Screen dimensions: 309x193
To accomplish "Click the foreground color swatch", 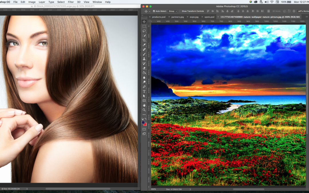I will (143, 122).
